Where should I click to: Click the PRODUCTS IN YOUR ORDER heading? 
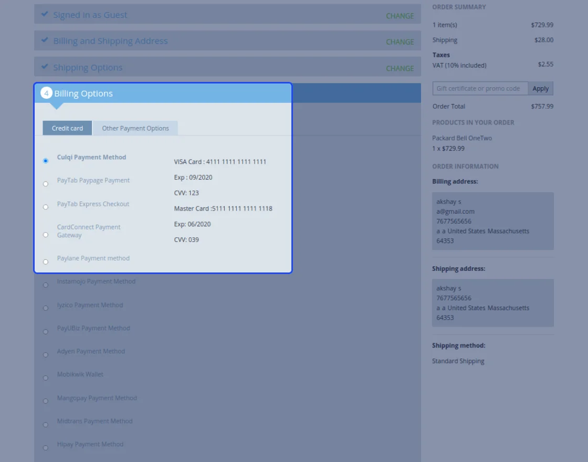(x=473, y=123)
